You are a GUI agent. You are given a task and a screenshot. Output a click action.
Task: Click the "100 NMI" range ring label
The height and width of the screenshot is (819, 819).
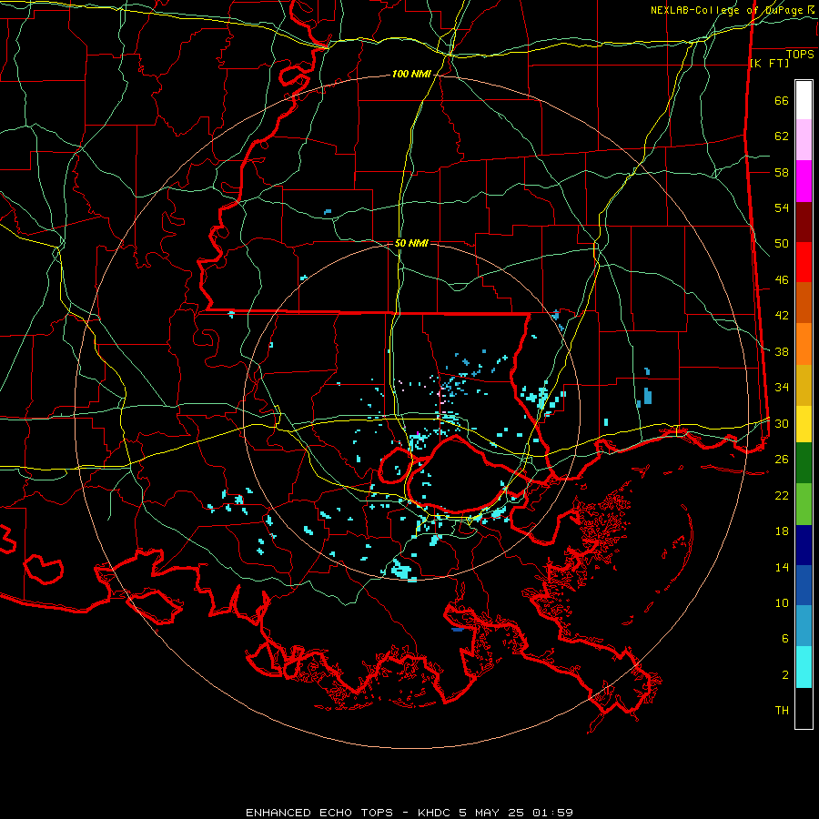pyautogui.click(x=411, y=75)
